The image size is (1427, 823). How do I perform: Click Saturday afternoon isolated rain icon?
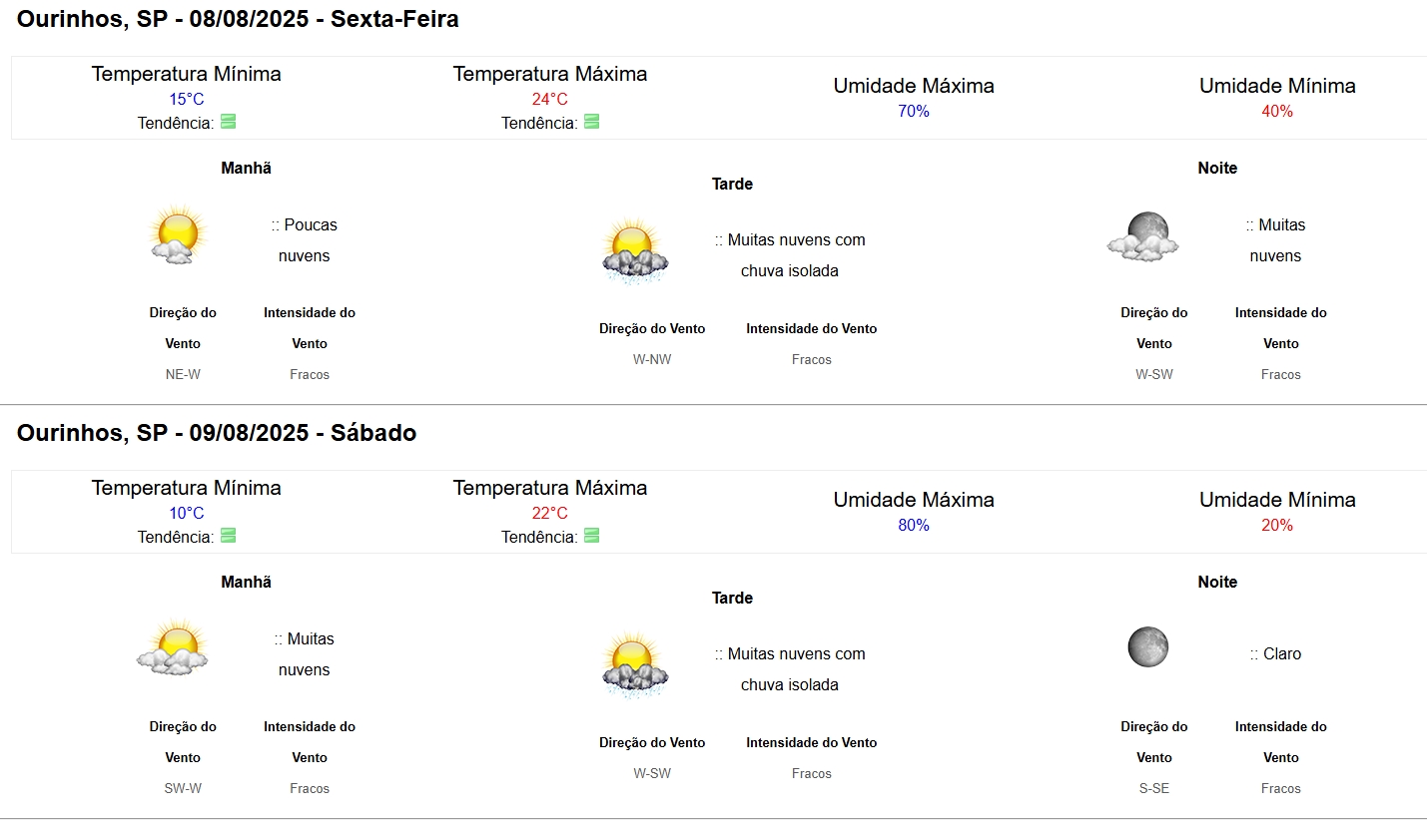coord(634,665)
